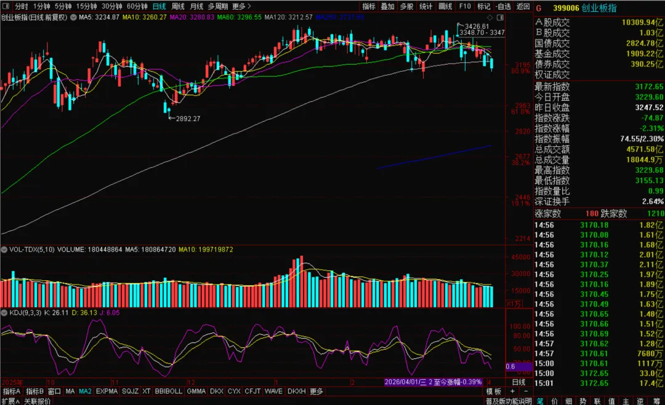The height and width of the screenshot is (405, 665).
Task: Select the 主 tab in the quote panel
Action: (x=626, y=401)
